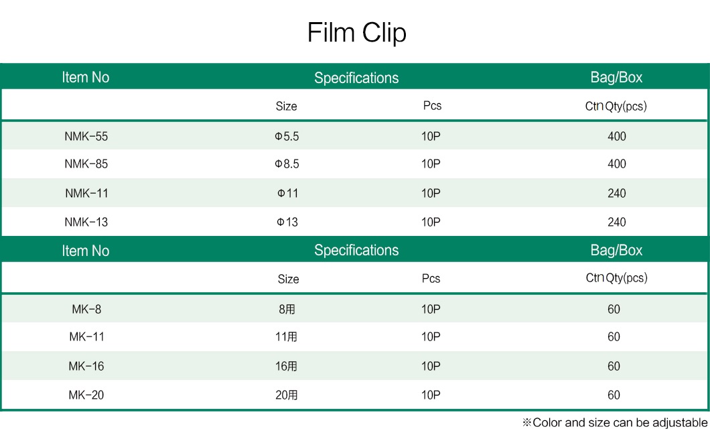Select the Φ13 size cell
The image size is (710, 441).
(287, 222)
